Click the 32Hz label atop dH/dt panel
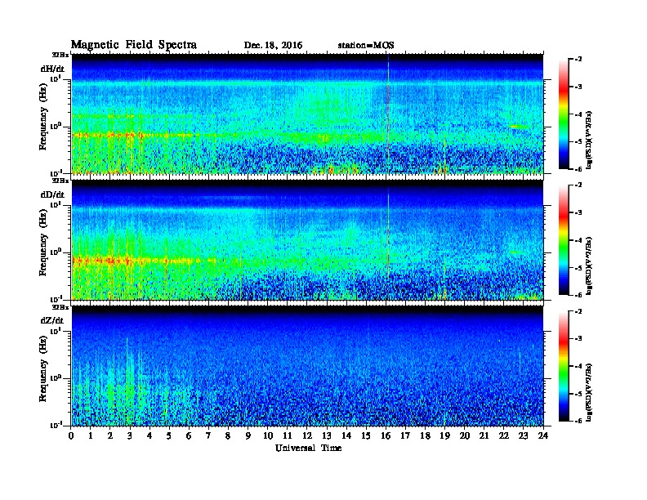 [x=60, y=55]
